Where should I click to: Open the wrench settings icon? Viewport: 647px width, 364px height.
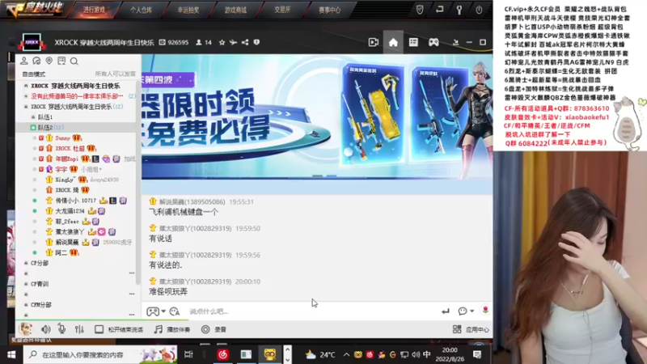tap(459, 10)
